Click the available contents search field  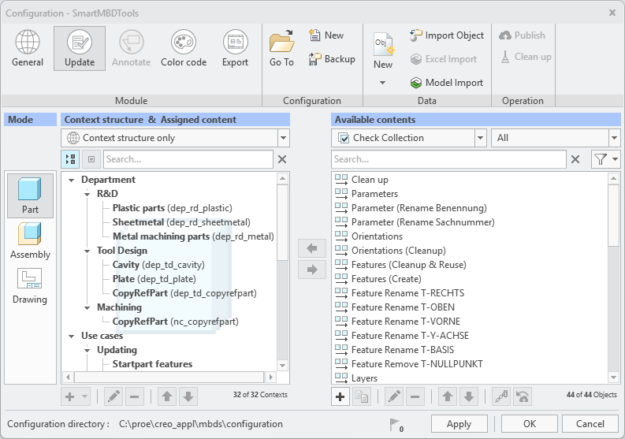pos(448,159)
